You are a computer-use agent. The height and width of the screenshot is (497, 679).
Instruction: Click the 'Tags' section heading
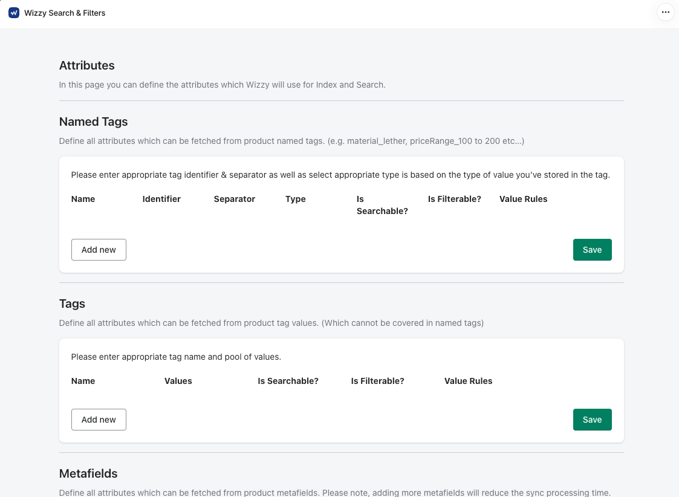(x=72, y=304)
